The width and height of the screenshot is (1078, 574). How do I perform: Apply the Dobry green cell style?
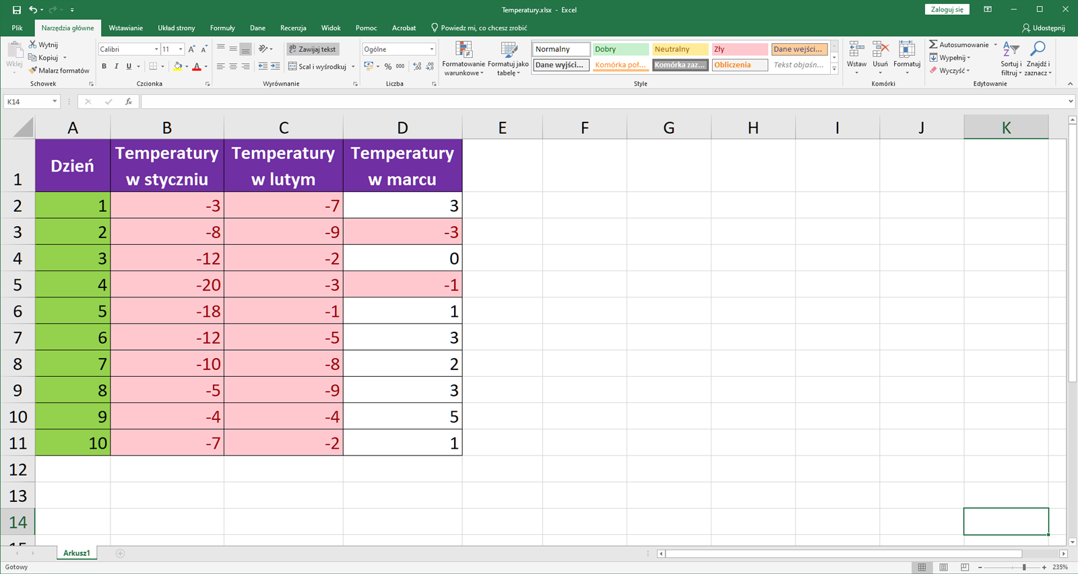[620, 49]
